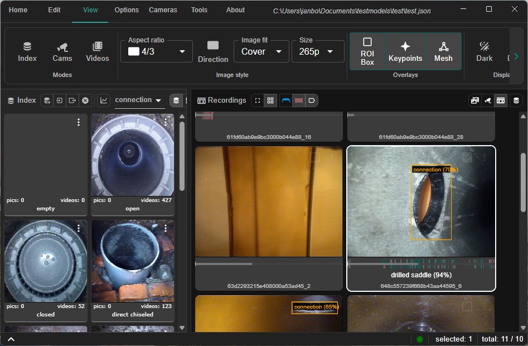Image resolution: width=528 pixels, height=346 pixels.
Task: Enable Dark display option
Action: (x=484, y=52)
